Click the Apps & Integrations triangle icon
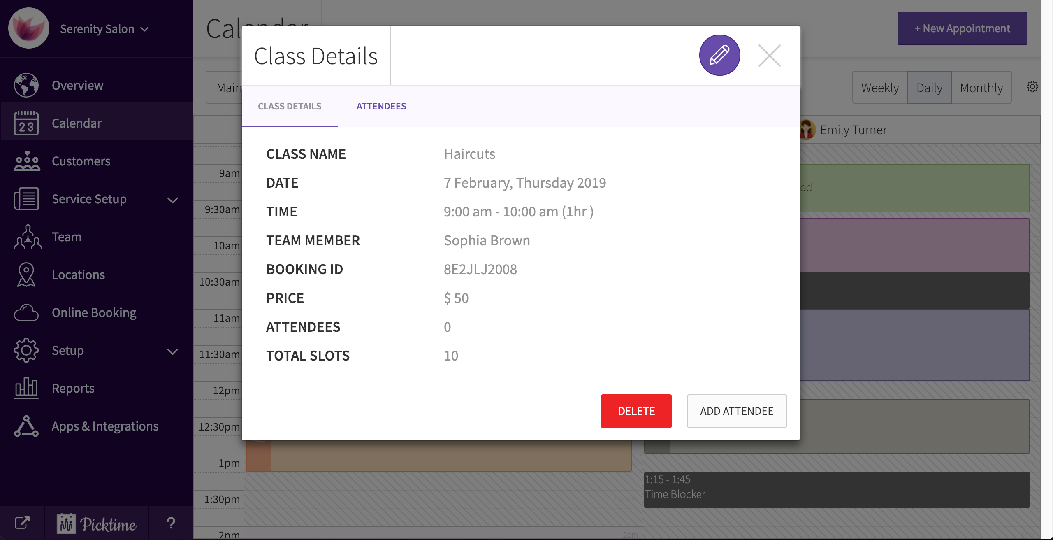Viewport: 1053px width, 540px height. [26, 426]
